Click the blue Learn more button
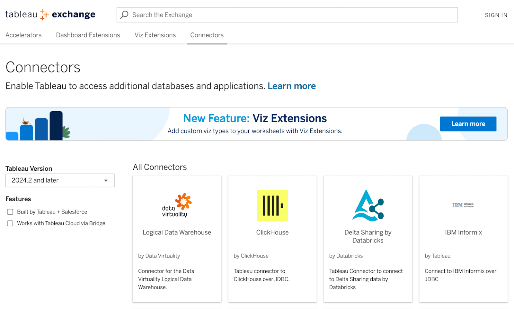The width and height of the screenshot is (514, 309). click(x=468, y=124)
